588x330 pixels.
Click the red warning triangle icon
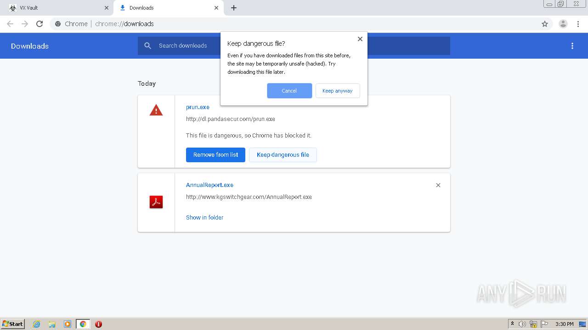[156, 110]
